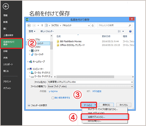146x126 pixels.
Task: Select the ホームグループ icon
Action: (x=30, y=61)
